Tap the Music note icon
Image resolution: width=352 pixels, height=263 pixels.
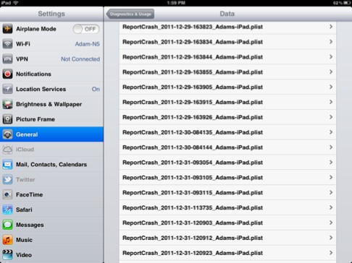pos(7,240)
